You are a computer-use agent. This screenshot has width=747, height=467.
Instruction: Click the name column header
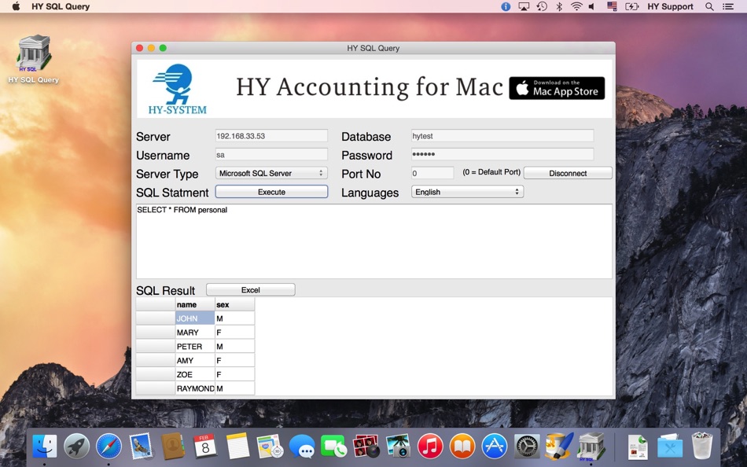point(195,304)
